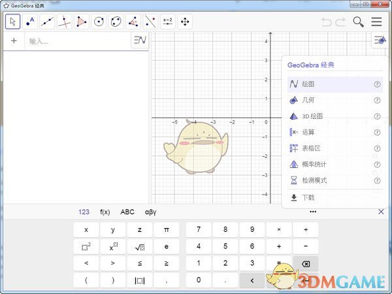Viewport: 392px width, 294px height.
Task: Select the Line through two points tool
Action: tap(47, 22)
